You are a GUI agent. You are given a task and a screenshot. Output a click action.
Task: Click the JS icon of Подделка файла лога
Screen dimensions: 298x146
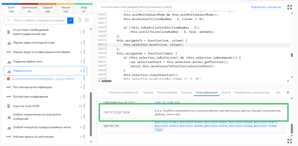[x=8, y=62]
